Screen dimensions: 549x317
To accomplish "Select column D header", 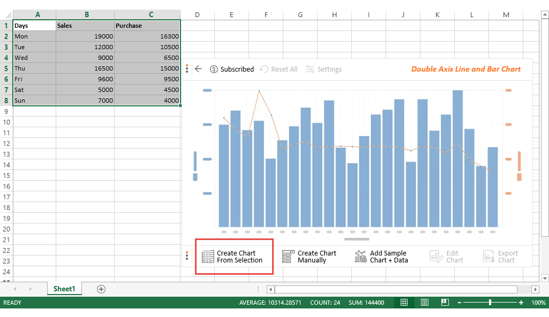I will pos(198,14).
